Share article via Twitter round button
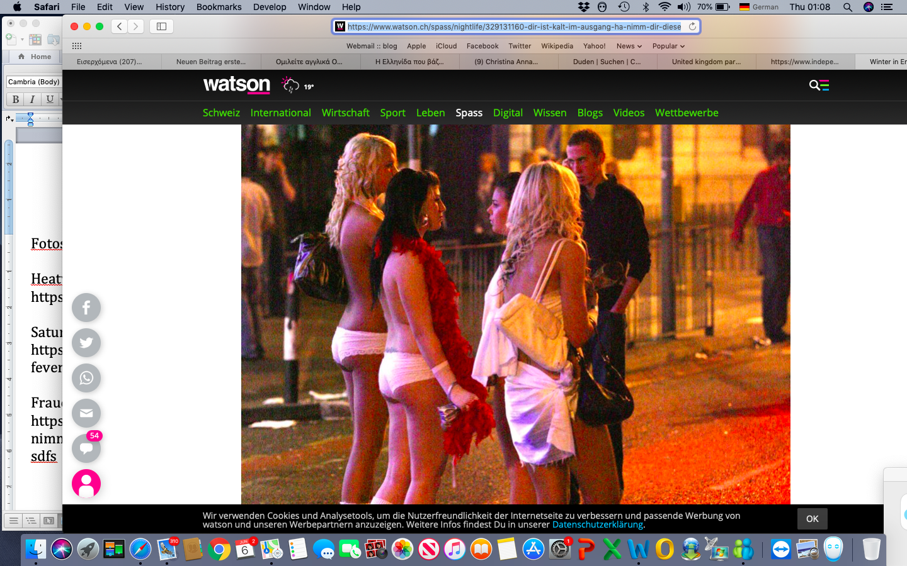907x566 pixels. pyautogui.click(x=86, y=343)
